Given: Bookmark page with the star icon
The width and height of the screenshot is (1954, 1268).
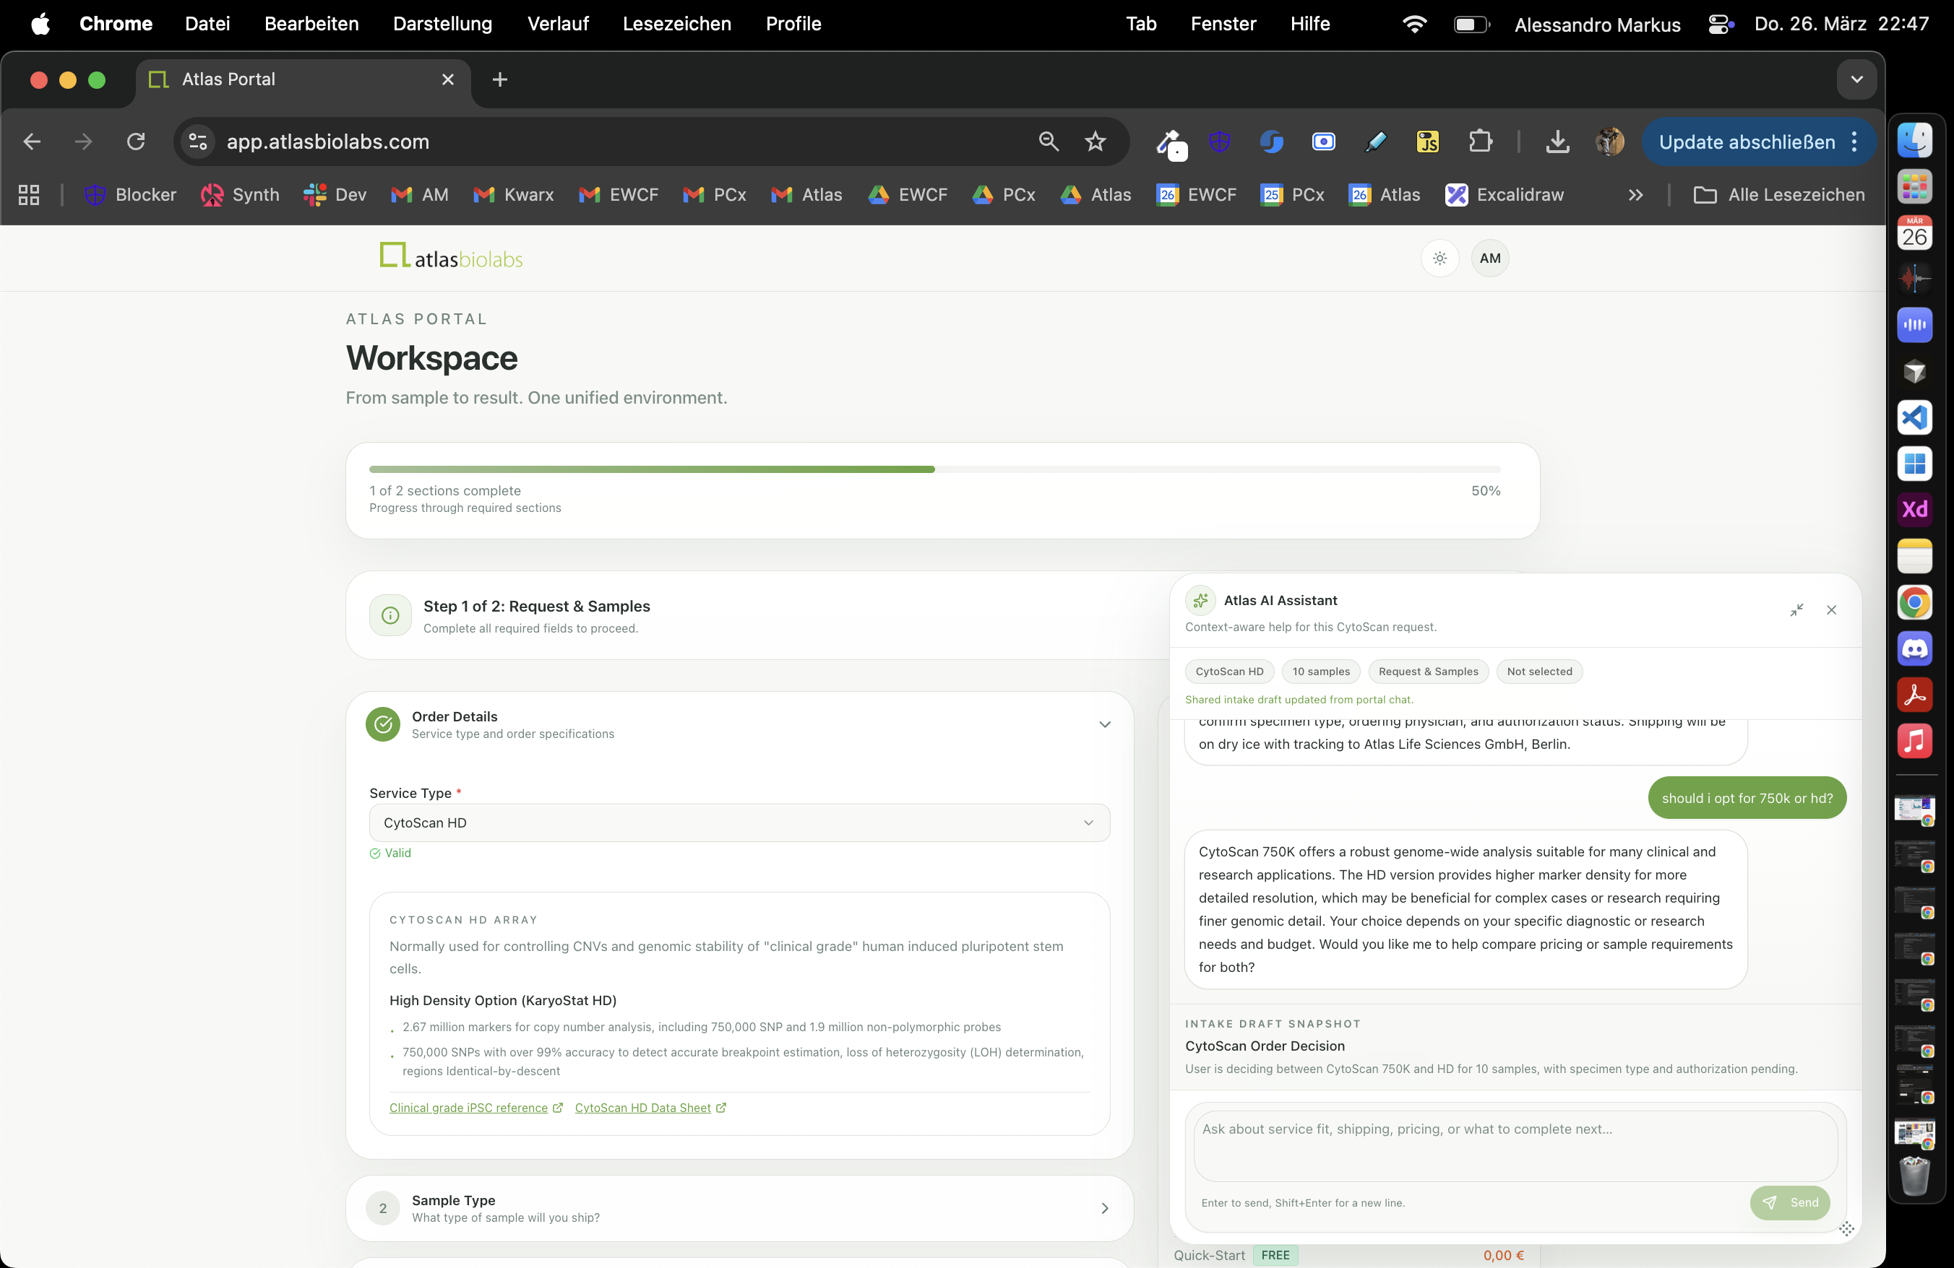Looking at the screenshot, I should 1096,142.
